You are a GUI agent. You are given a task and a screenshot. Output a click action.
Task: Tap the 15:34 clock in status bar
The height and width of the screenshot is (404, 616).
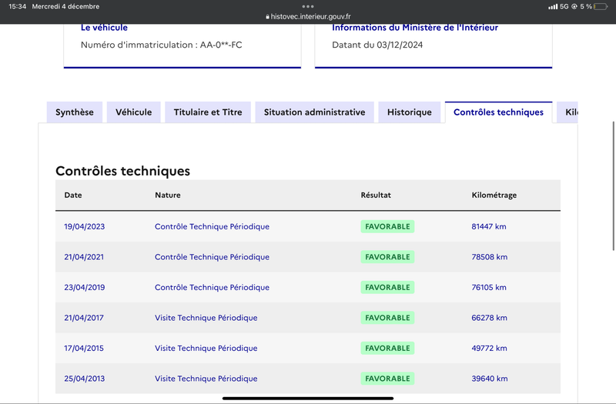point(17,6)
